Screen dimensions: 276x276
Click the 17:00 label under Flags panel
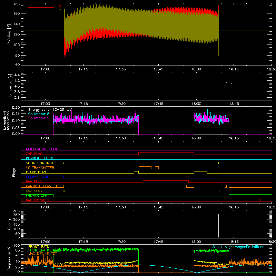click(x=46, y=207)
